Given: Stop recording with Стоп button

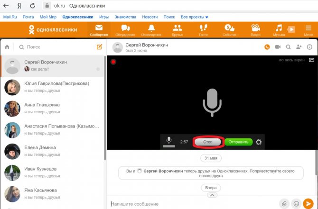Looking at the screenshot, I should (x=208, y=142).
